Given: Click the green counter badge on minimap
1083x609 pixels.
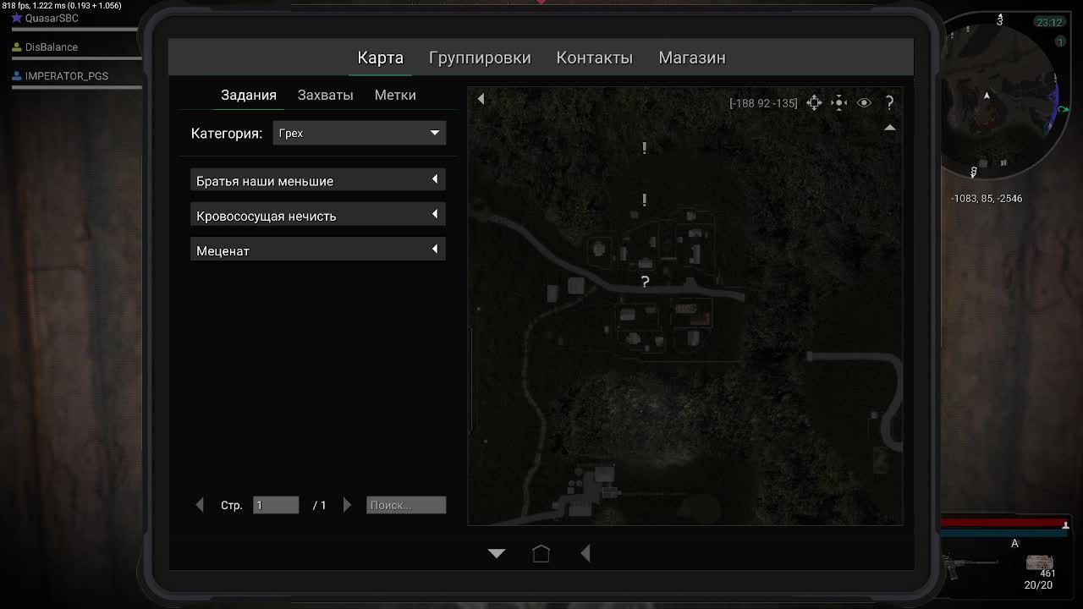Looking at the screenshot, I should point(1060,41).
